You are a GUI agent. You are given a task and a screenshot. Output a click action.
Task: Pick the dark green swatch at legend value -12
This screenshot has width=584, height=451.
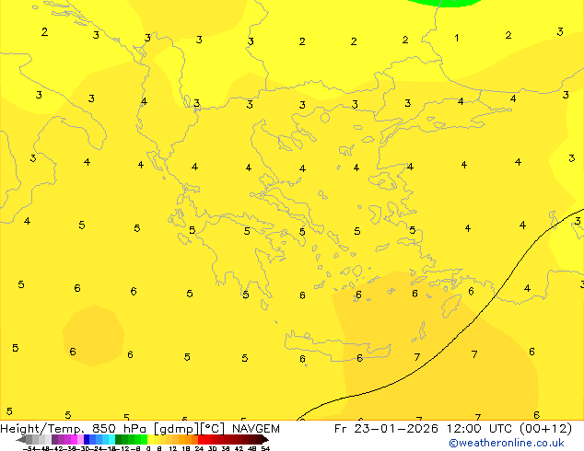coord(119,439)
